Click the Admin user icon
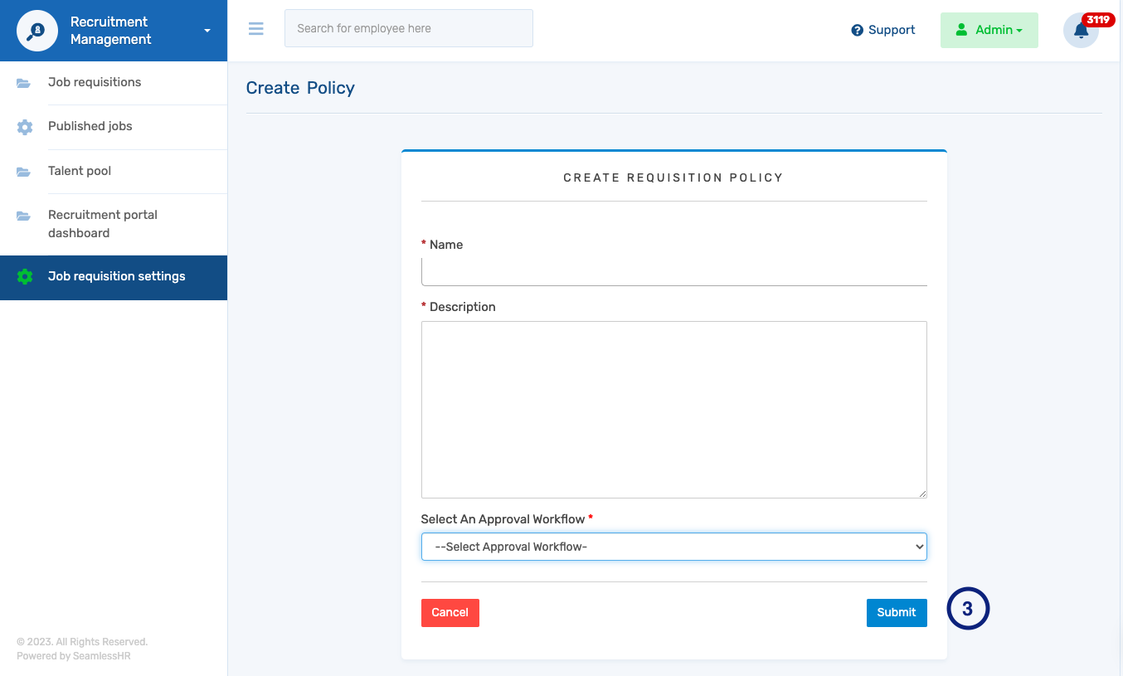1123x676 pixels. (960, 30)
